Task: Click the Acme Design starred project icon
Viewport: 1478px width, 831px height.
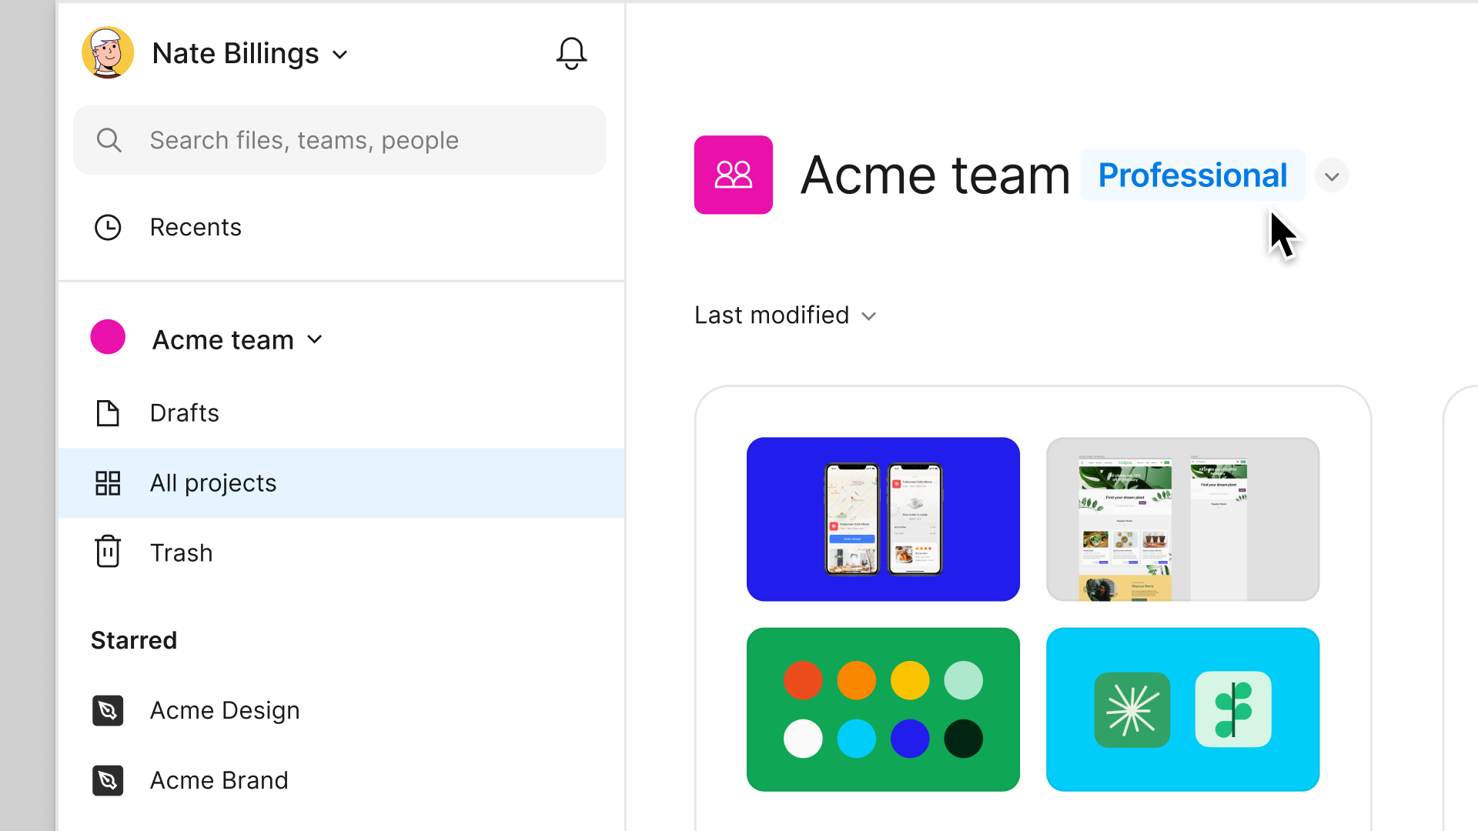Action: pyautogui.click(x=108, y=710)
